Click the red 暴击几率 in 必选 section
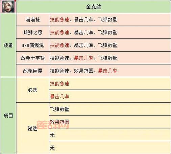 point(59,97)
